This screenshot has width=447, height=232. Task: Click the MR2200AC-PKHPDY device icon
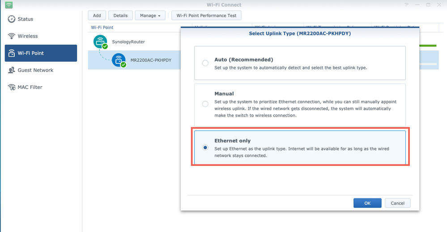pyautogui.click(x=119, y=60)
